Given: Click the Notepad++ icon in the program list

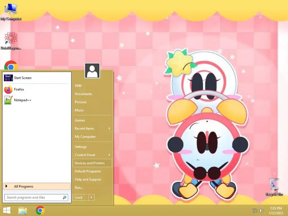Looking at the screenshot, I should [x=8, y=100].
